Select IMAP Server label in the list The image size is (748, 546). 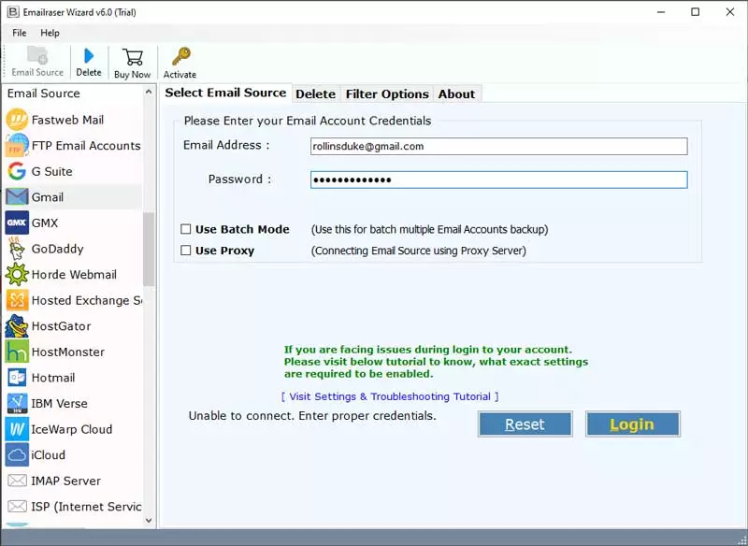[x=65, y=481]
